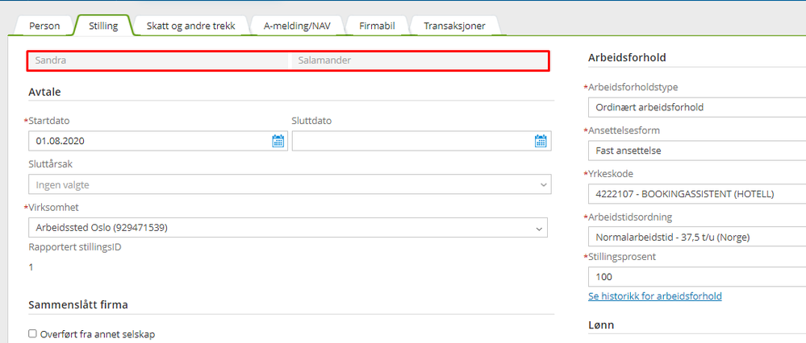
Task: Click the Stillingsprosent field showing 100
Action: (697, 277)
